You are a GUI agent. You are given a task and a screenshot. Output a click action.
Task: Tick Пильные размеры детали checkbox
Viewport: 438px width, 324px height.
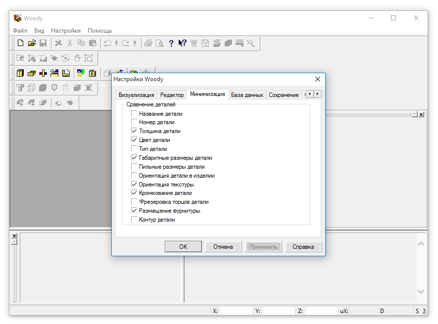pyautogui.click(x=134, y=167)
